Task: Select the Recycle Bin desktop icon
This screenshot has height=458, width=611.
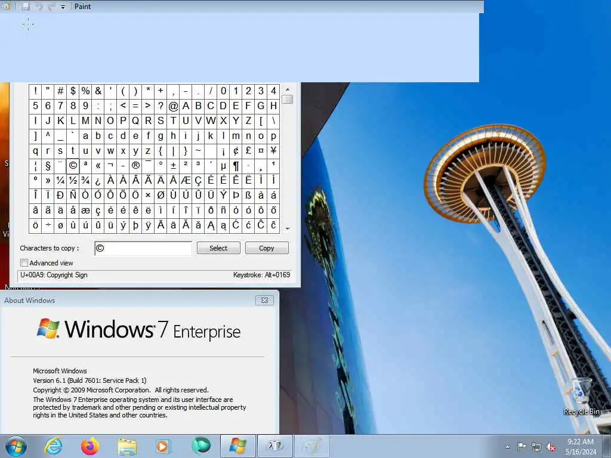Action: pos(581,396)
